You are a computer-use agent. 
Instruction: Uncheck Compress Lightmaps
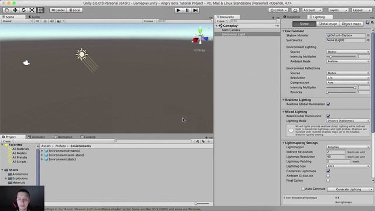(328, 171)
